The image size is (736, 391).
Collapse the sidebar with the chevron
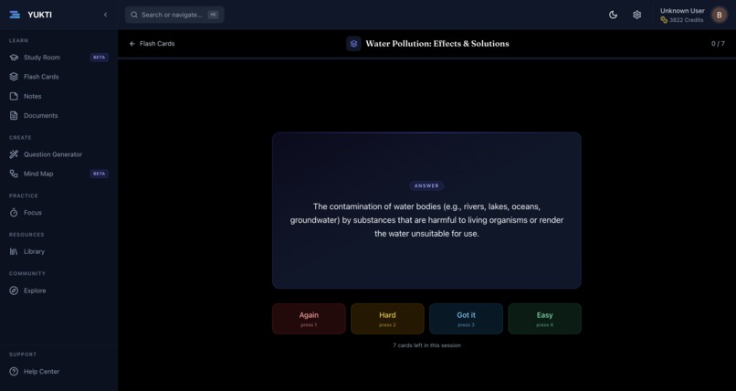[x=105, y=15]
